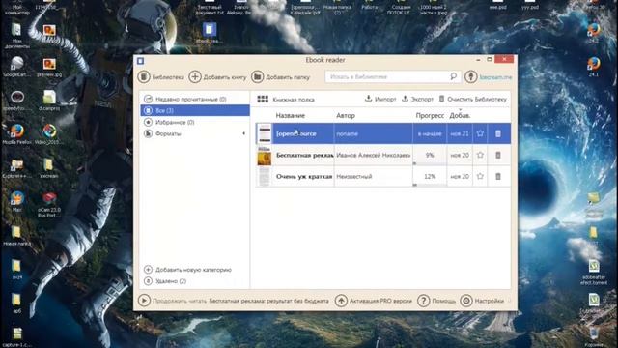This screenshot has height=348, width=618.
Task: Click the round icon beside the website link
Action: (x=470, y=77)
